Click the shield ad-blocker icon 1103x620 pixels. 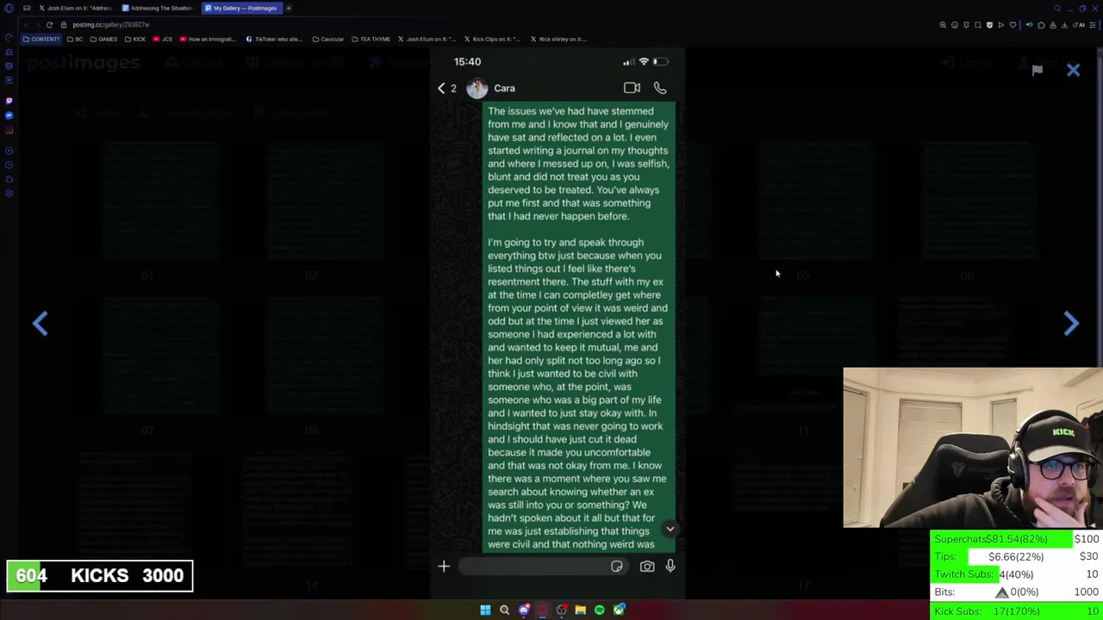[989, 25]
